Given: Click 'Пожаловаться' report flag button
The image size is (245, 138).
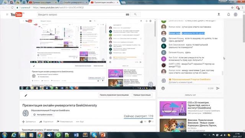Looking at the screenshot, I should 65,122.
